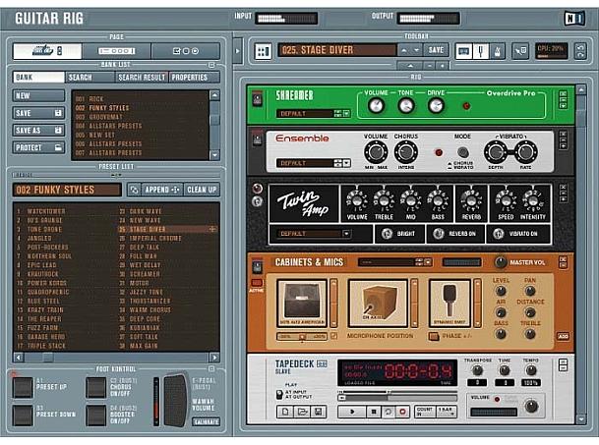Click the New bank button
Image resolution: width=599 pixels, height=445 pixels.
tap(38, 95)
